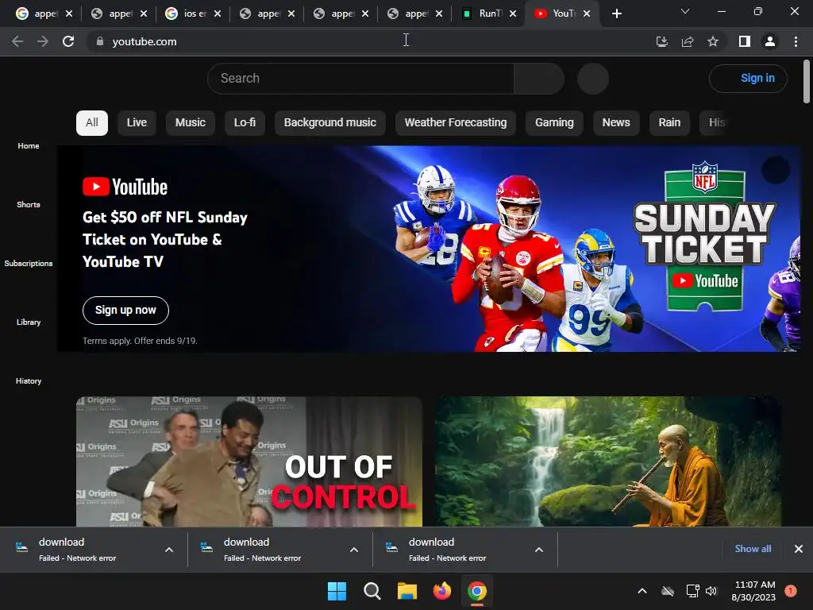Click Chrome icon in taskbar
Viewport: 813px width, 610px height.
click(x=477, y=591)
